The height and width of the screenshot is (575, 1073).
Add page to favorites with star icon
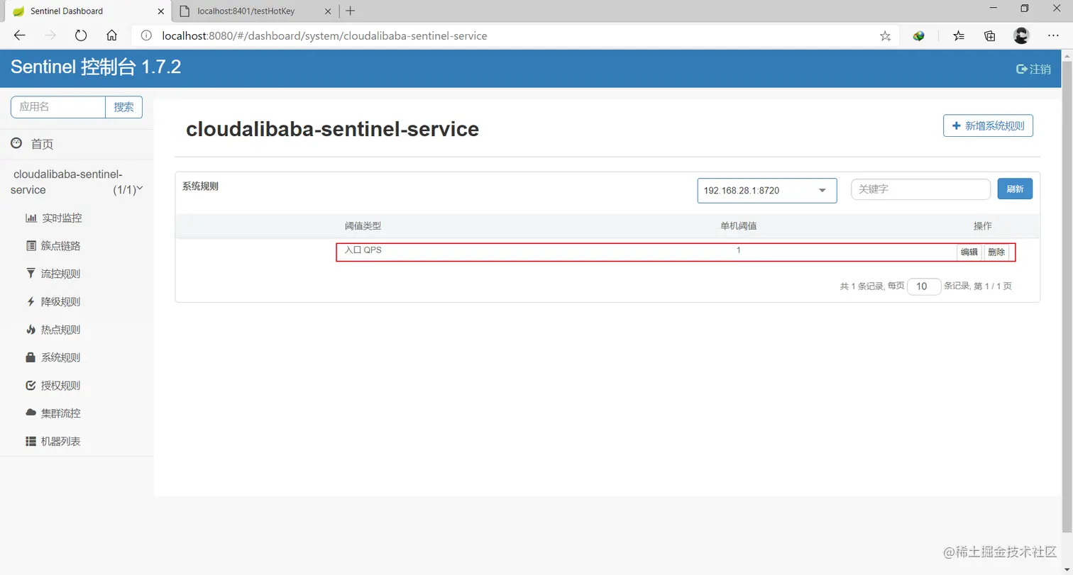(885, 35)
